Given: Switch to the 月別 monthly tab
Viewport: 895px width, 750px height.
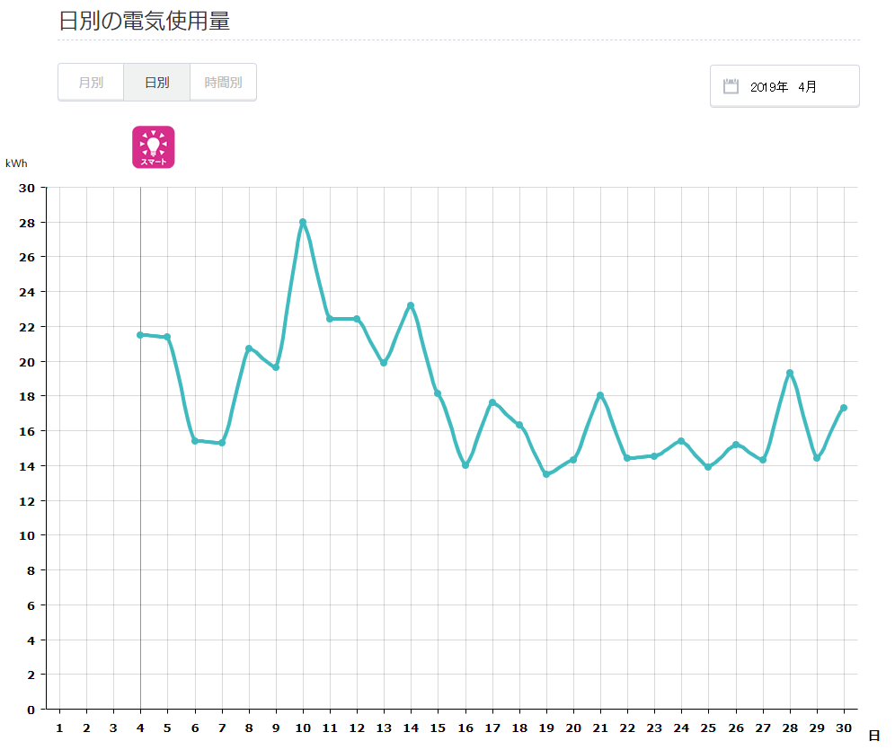Looking at the screenshot, I should click(91, 83).
